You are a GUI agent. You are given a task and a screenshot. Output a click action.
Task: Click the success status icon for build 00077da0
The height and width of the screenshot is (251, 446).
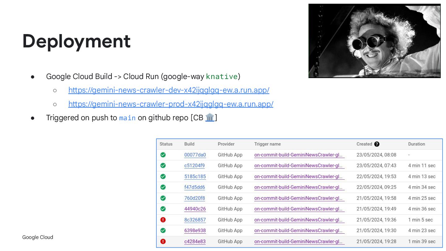point(163,155)
